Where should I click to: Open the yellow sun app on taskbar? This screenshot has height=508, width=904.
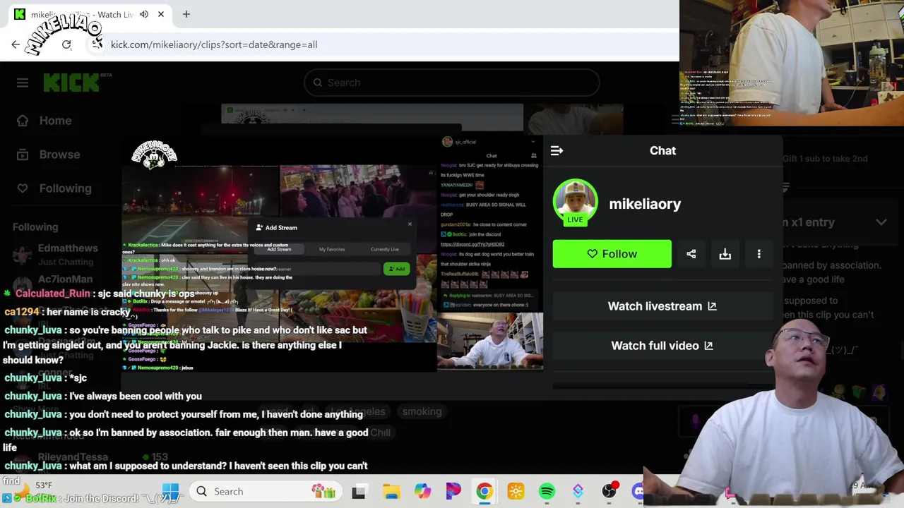[516, 491]
